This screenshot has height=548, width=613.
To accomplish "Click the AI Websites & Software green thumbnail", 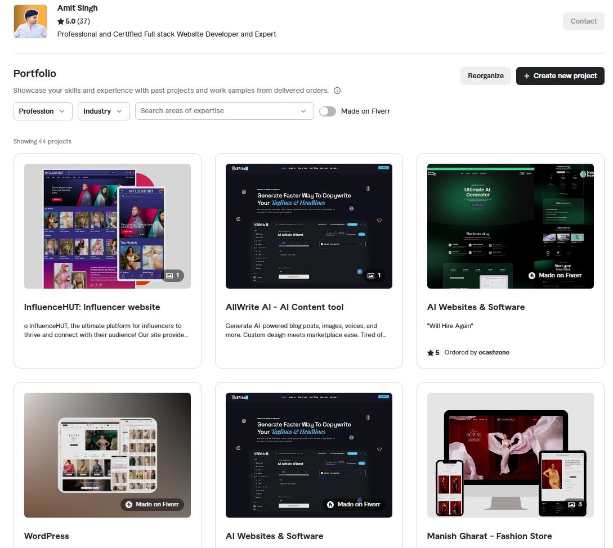I will 510,226.
